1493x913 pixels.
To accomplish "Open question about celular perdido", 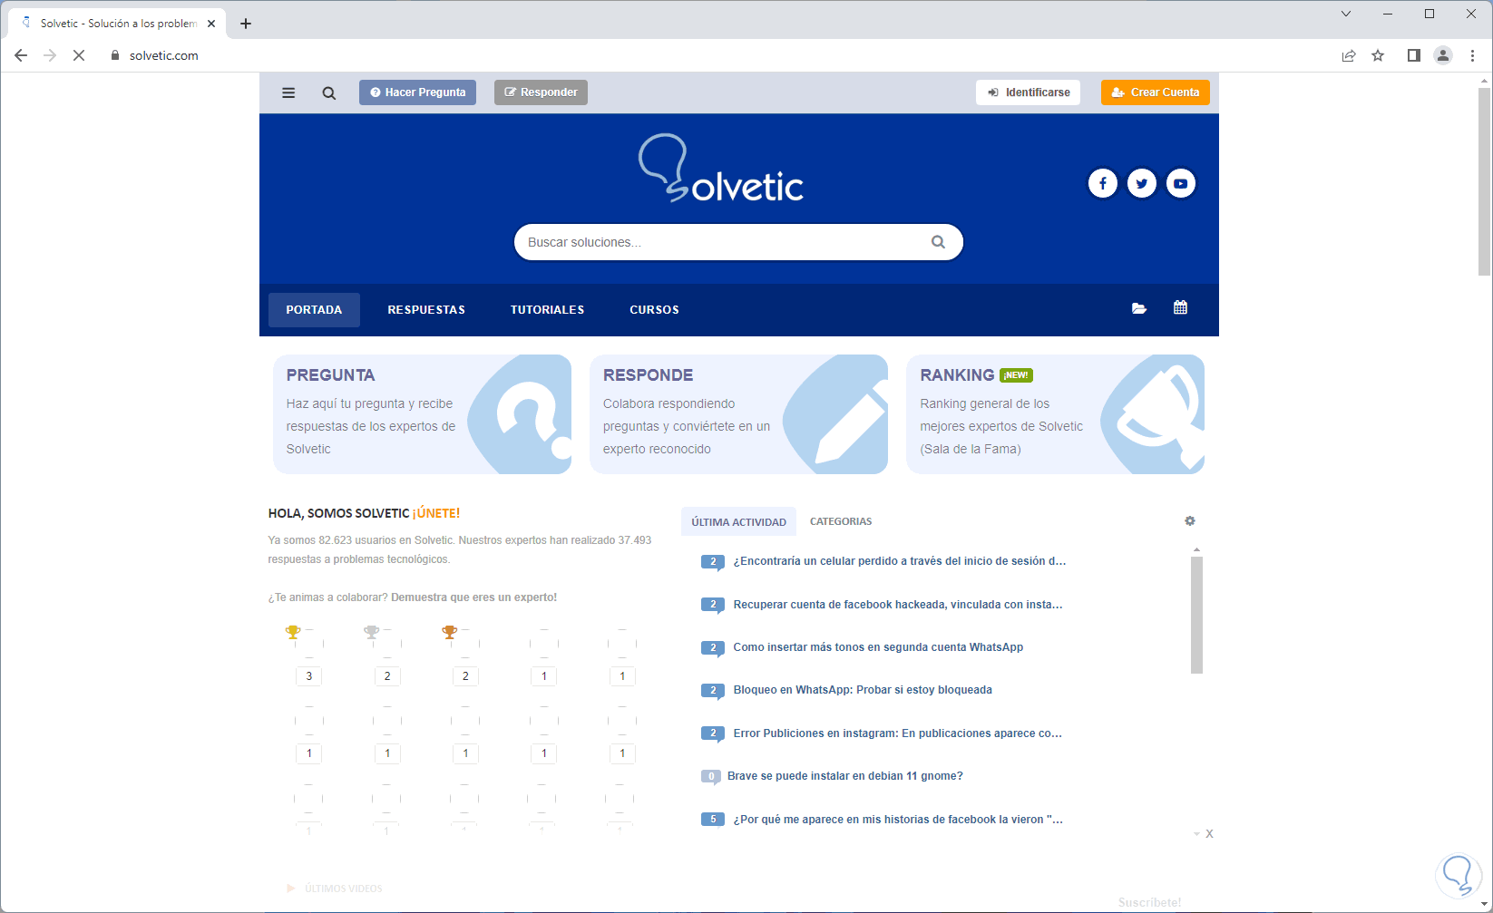I will coord(900,561).
